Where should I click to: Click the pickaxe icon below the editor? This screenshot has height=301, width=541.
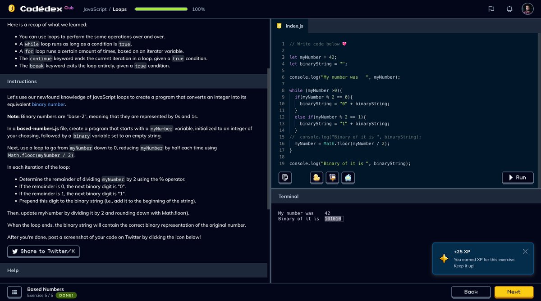332,178
